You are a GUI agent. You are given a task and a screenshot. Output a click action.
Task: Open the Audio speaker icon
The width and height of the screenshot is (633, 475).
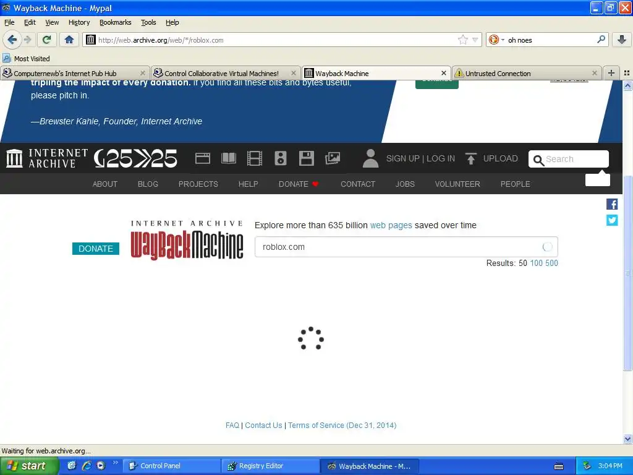[281, 158]
